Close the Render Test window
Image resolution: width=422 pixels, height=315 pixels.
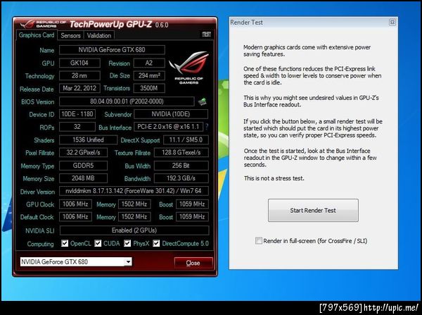[x=392, y=22]
